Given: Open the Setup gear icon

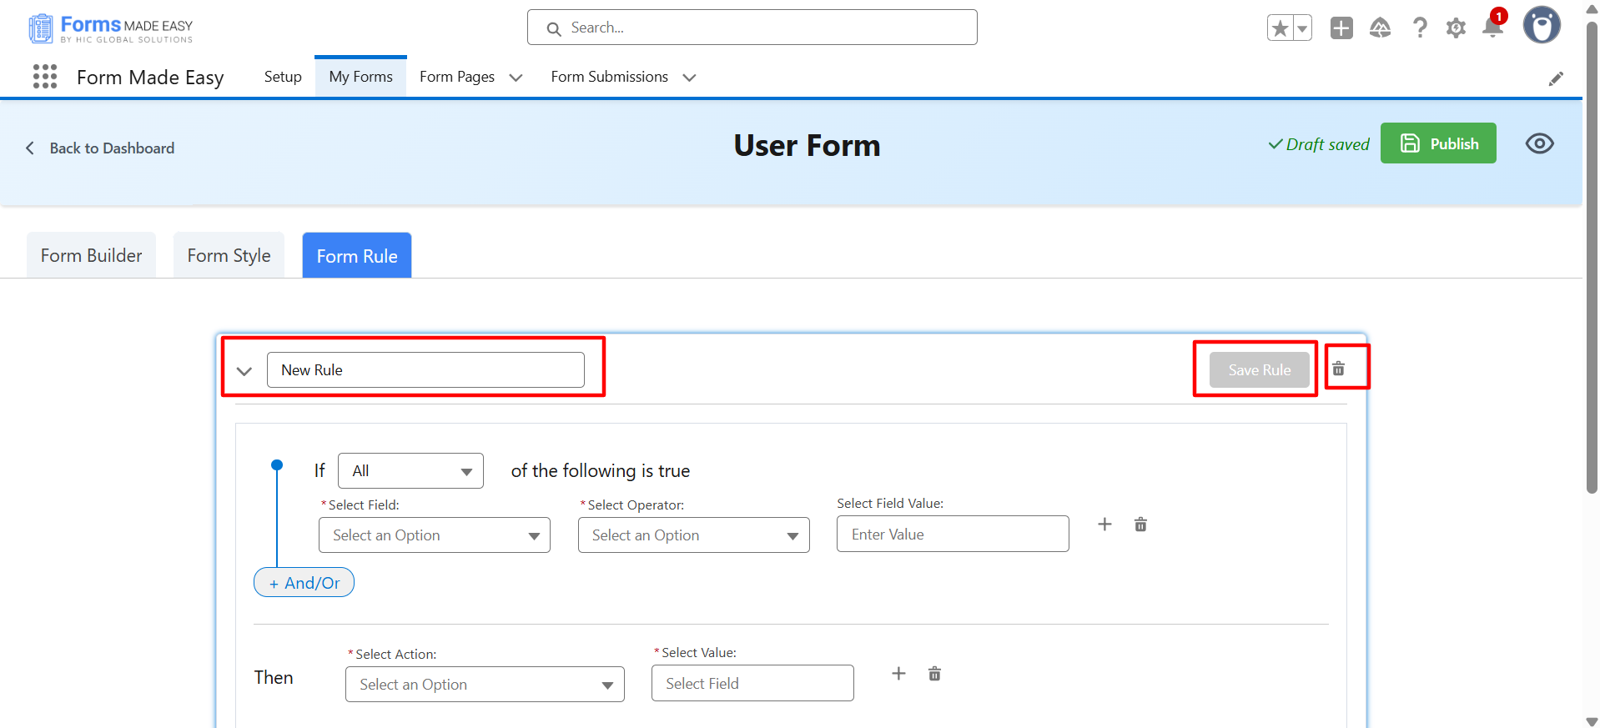Looking at the screenshot, I should (1456, 28).
